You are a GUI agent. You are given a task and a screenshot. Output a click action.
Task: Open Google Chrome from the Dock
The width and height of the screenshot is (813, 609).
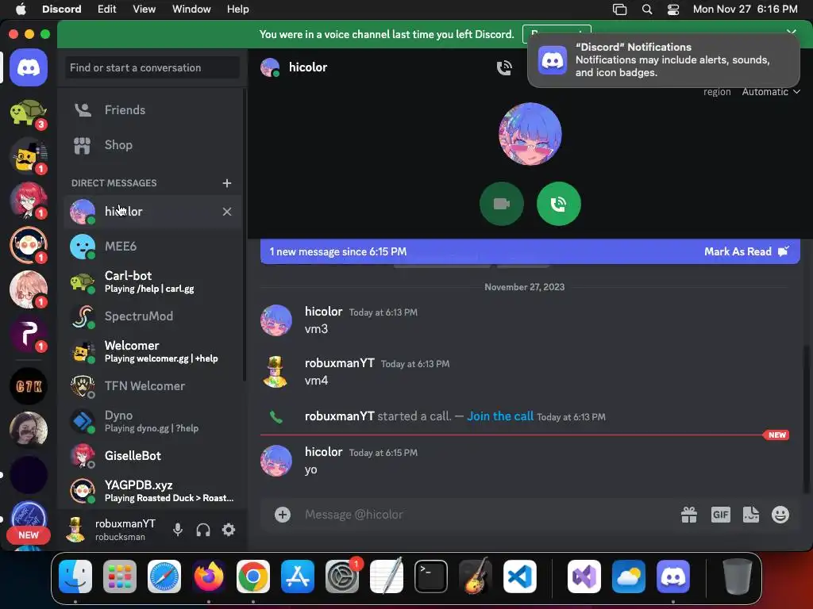tap(253, 576)
